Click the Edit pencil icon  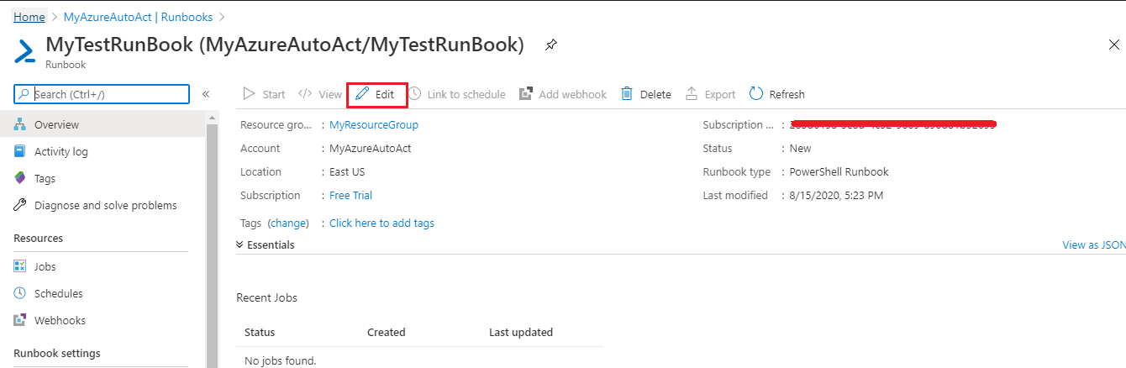(x=362, y=94)
